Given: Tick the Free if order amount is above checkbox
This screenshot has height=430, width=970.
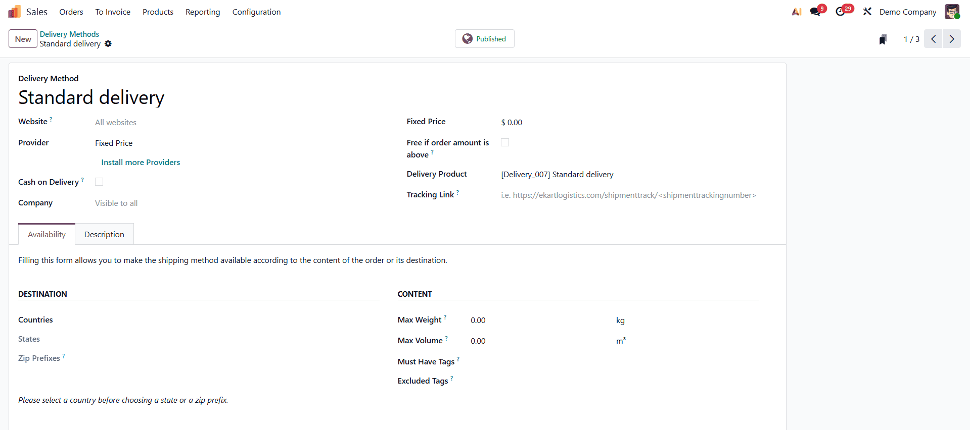Looking at the screenshot, I should coord(505,143).
